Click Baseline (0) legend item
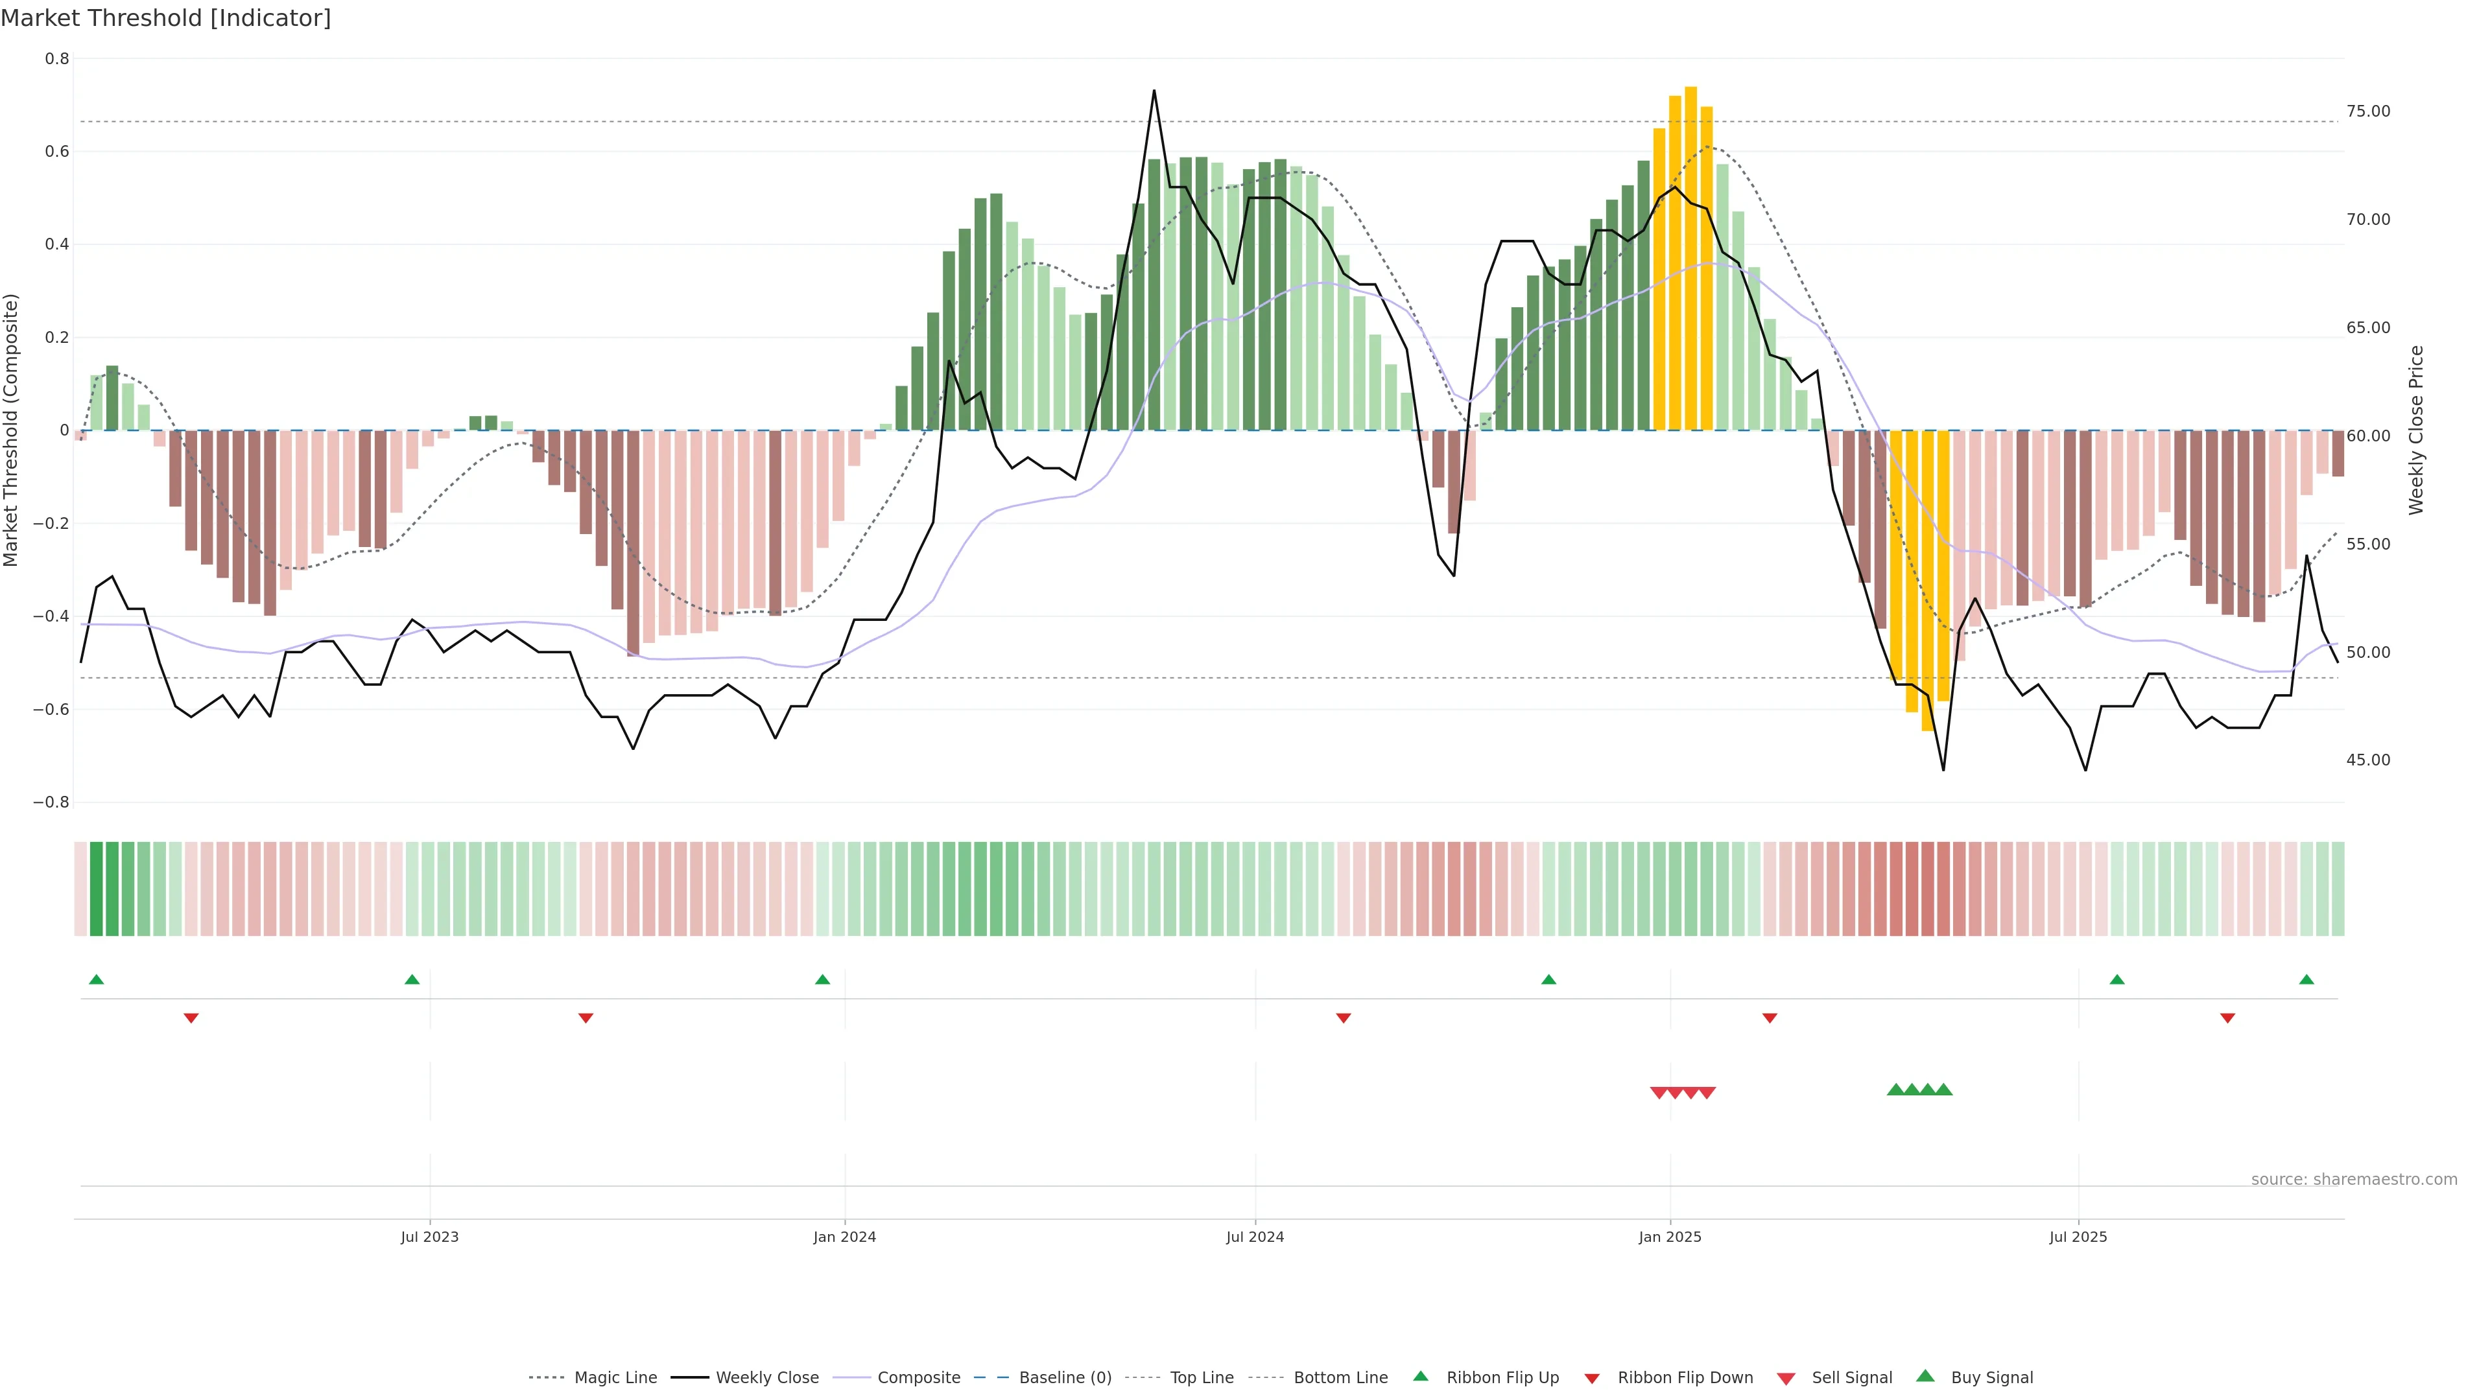The height and width of the screenshot is (1400, 2490). 1064,1378
